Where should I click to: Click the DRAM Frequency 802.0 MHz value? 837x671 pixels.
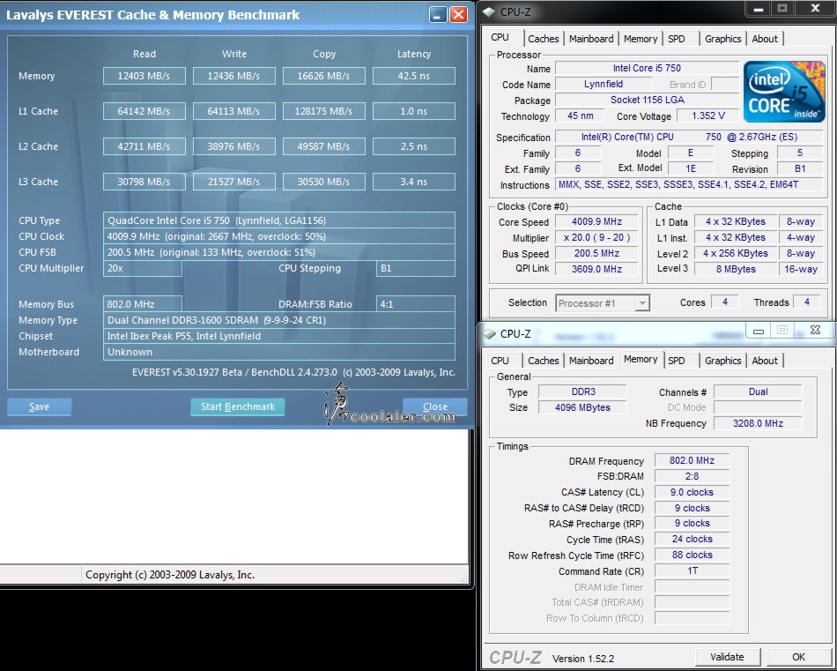[x=692, y=460]
